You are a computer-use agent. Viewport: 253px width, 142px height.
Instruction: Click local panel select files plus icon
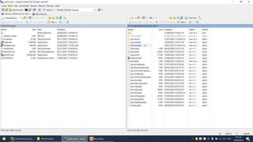click(x=60, y=22)
